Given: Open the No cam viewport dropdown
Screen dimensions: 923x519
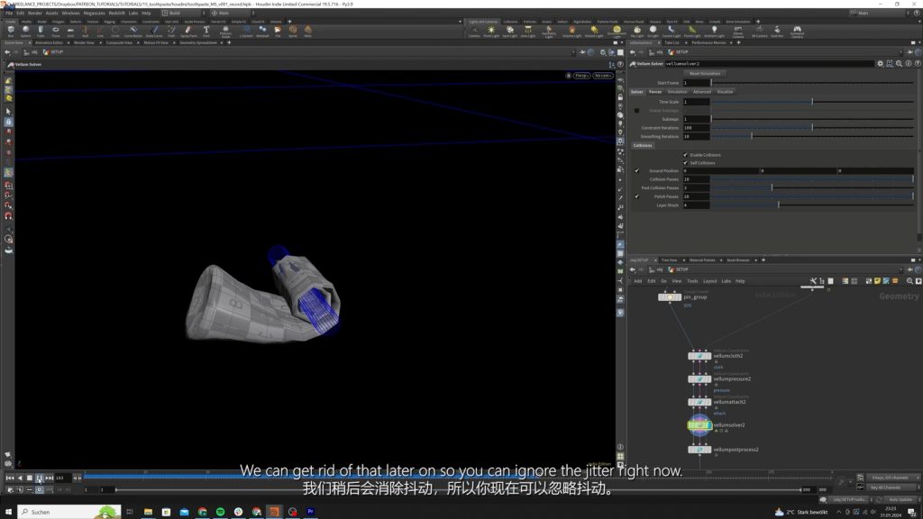Looking at the screenshot, I should coord(602,76).
